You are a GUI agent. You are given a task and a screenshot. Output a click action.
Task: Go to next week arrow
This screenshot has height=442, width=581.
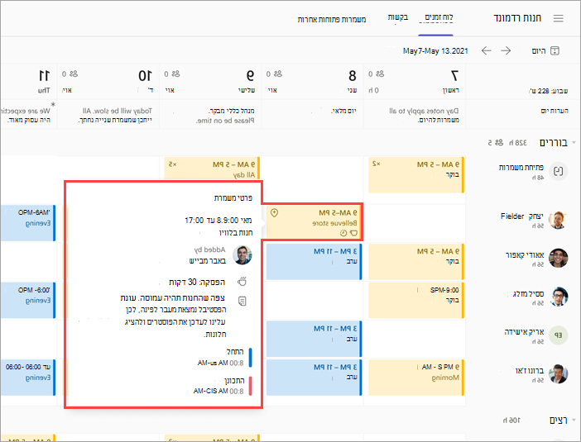click(506, 50)
